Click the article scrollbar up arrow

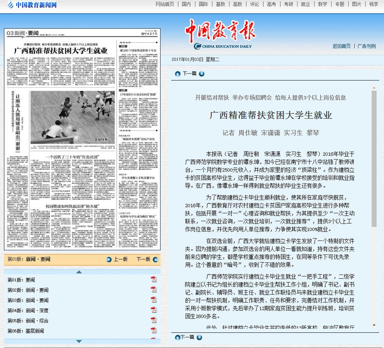(x=374, y=88)
